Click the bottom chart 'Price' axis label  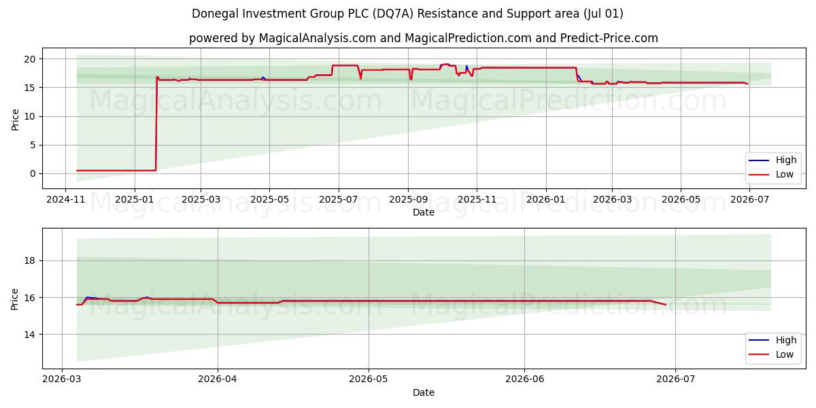coord(15,299)
